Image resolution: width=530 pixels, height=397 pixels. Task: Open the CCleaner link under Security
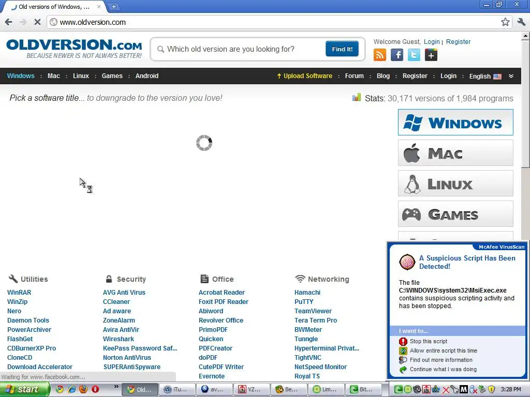(116, 302)
